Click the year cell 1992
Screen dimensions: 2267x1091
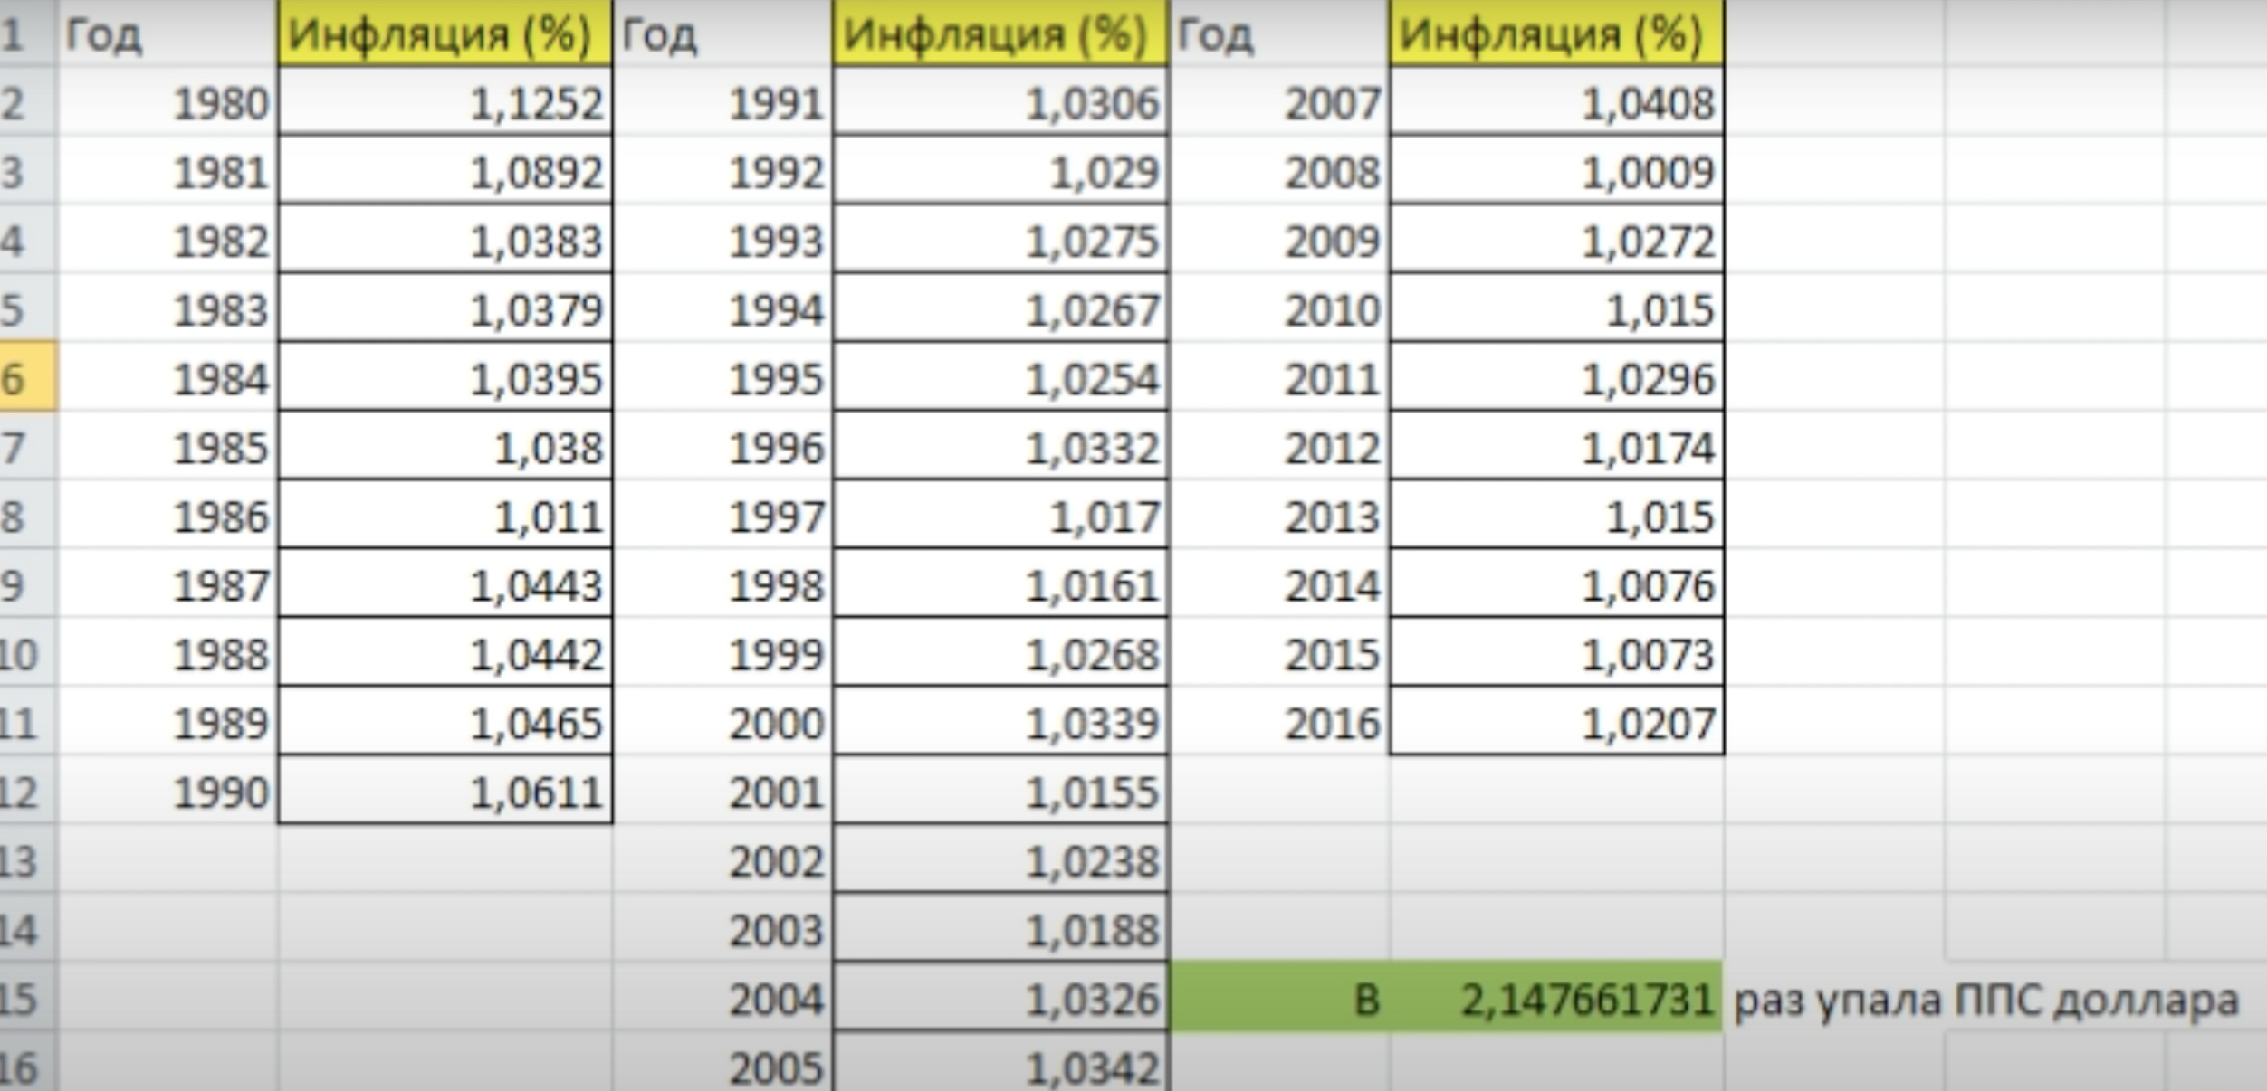722,171
